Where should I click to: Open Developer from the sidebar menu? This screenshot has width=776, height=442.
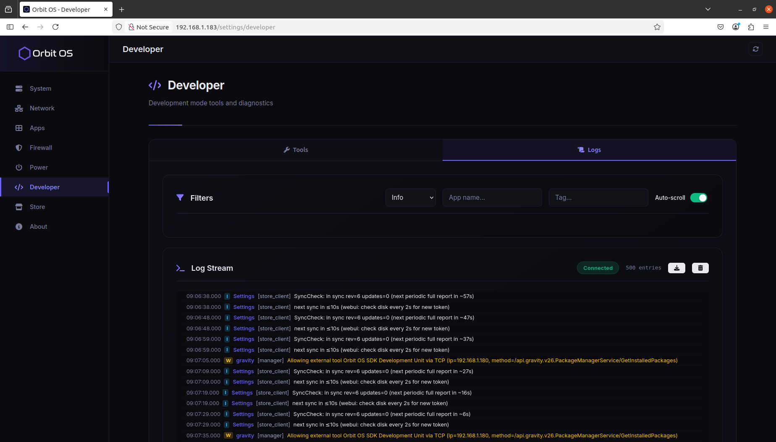click(x=44, y=187)
